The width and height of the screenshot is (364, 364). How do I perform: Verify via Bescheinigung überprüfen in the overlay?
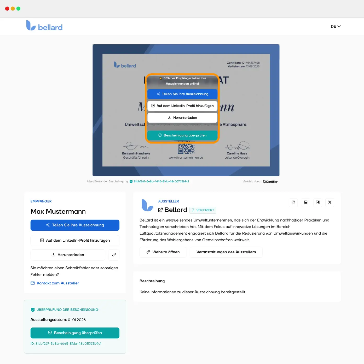[182, 135]
